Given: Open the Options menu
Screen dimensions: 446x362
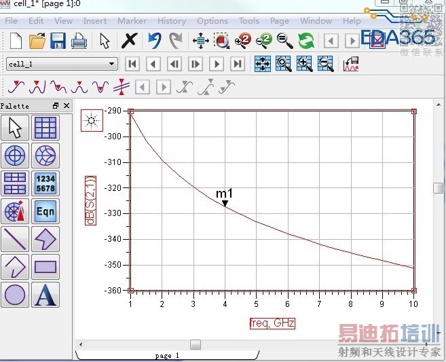Looking at the screenshot, I should click(x=212, y=21).
